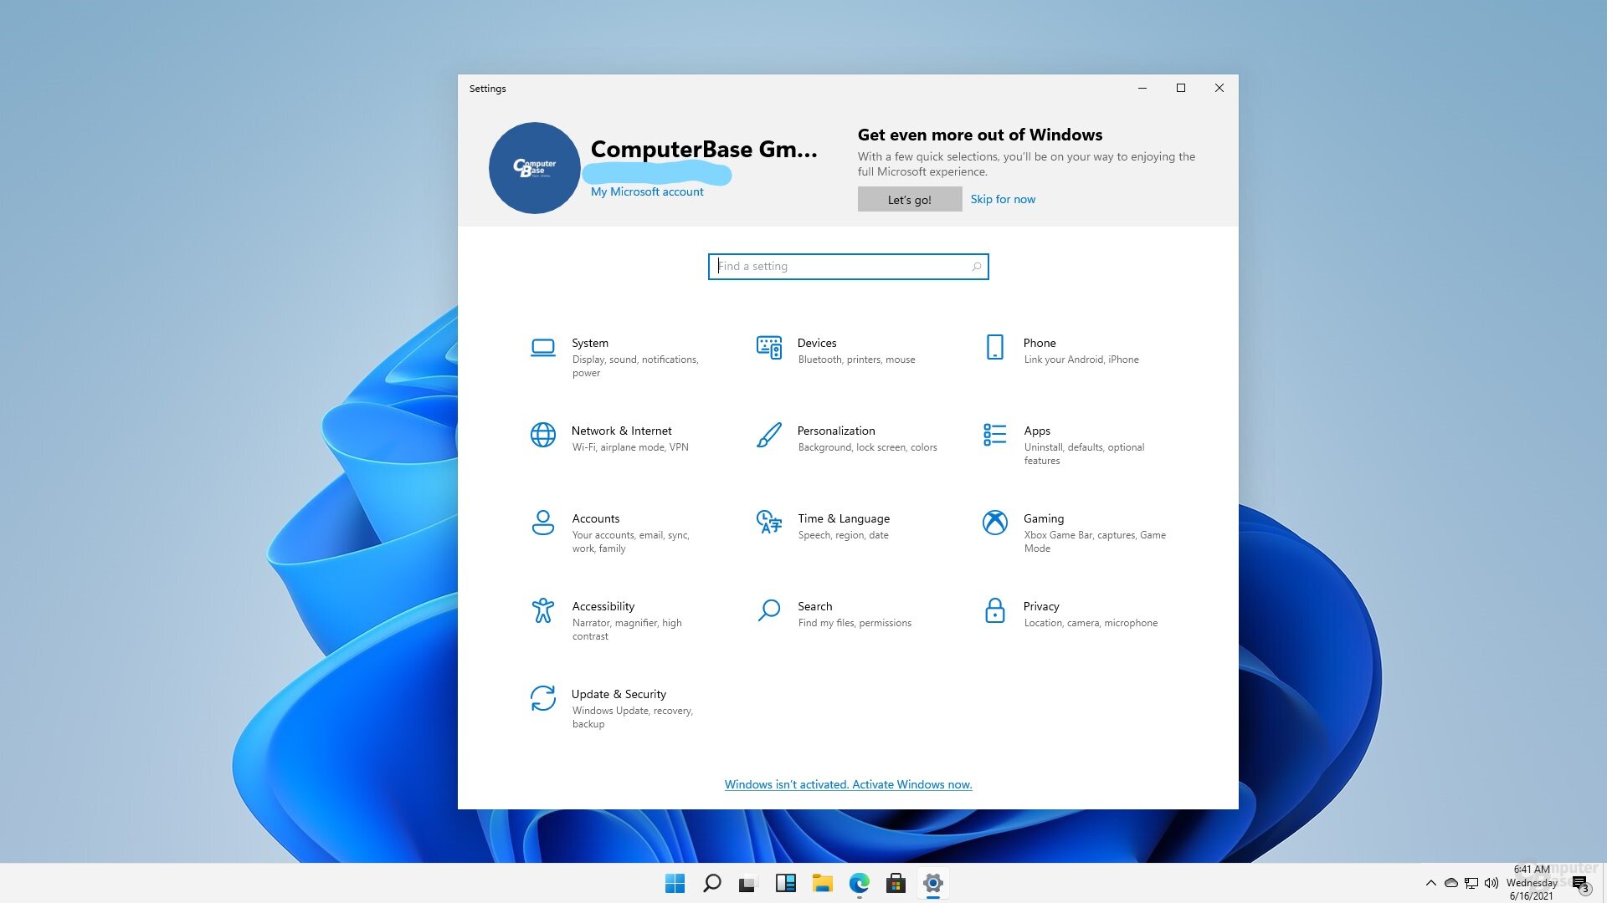Click Update & Security refresh icon
The width and height of the screenshot is (1607, 903).
point(542,698)
